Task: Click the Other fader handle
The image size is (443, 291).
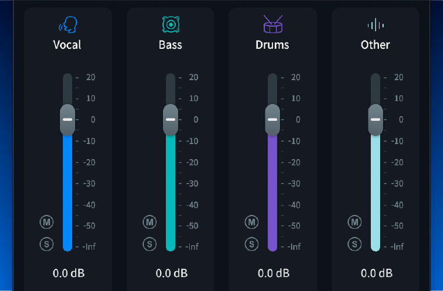Action: pos(375,120)
